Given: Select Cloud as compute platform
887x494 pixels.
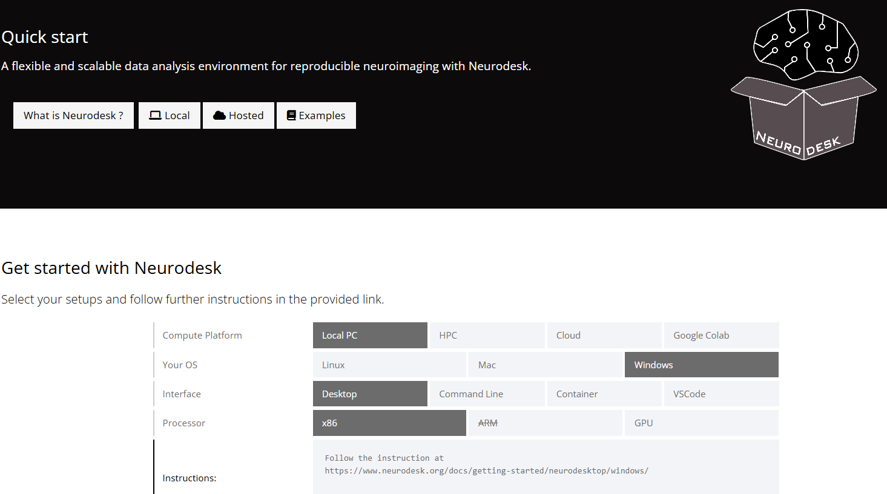Looking at the screenshot, I should (604, 335).
